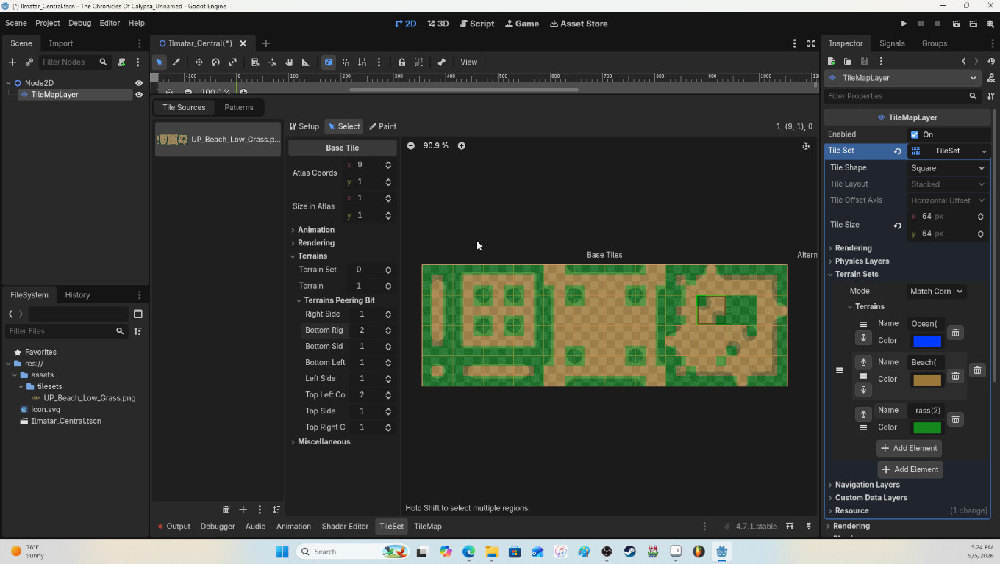Delete the Ocean terrain with trash icon

(x=955, y=333)
